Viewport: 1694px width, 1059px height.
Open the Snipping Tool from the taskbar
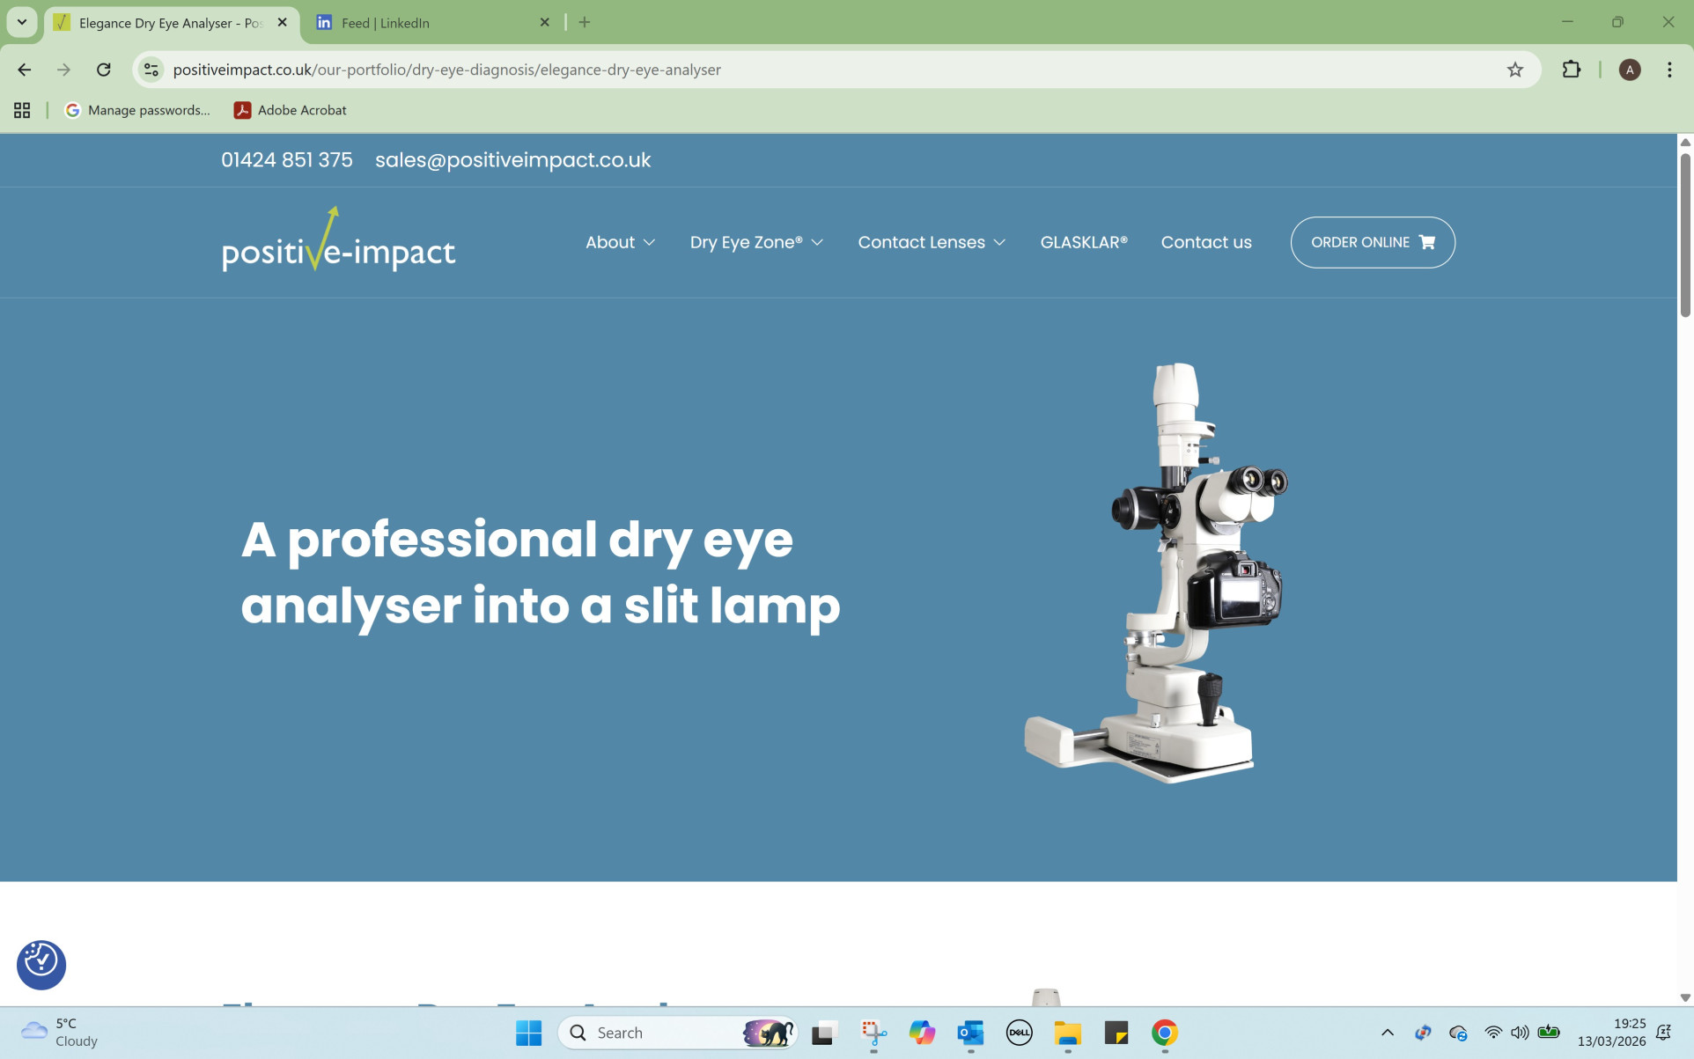click(871, 1032)
